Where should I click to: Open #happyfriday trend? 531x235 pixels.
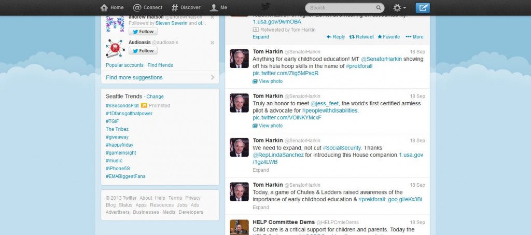[x=120, y=145]
